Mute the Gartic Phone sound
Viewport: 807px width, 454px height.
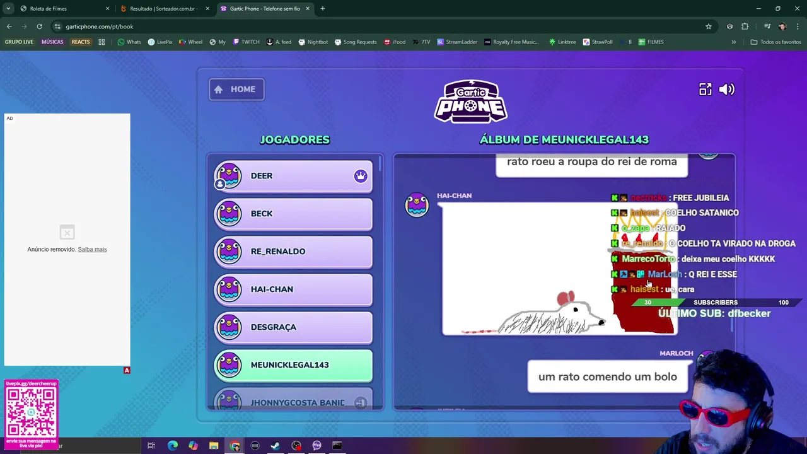pyautogui.click(x=726, y=90)
